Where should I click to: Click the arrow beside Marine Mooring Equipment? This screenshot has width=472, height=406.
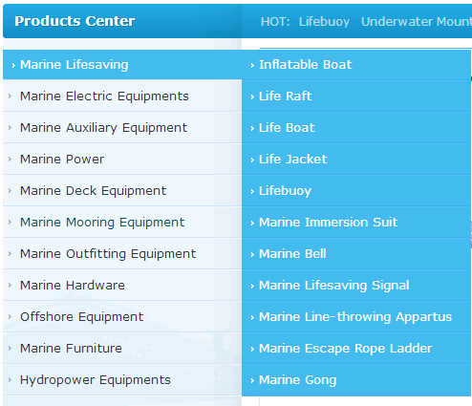click(x=10, y=223)
